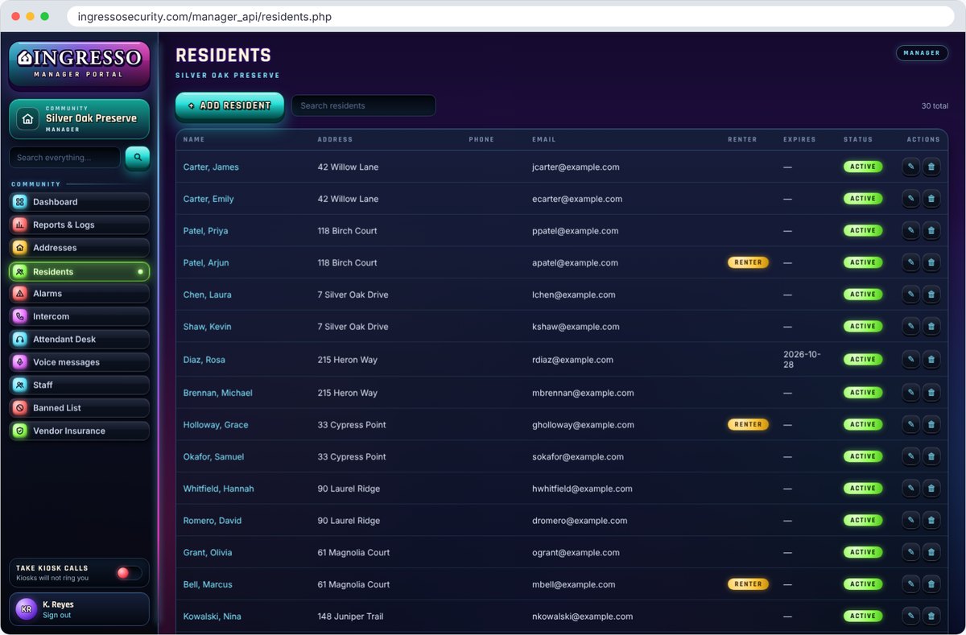Click the browser address bar
Viewport: 966px width, 635px height.
point(511,16)
